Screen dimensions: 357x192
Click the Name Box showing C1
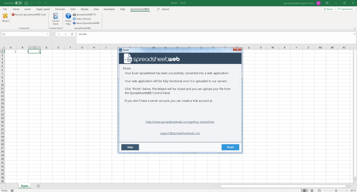23,34
